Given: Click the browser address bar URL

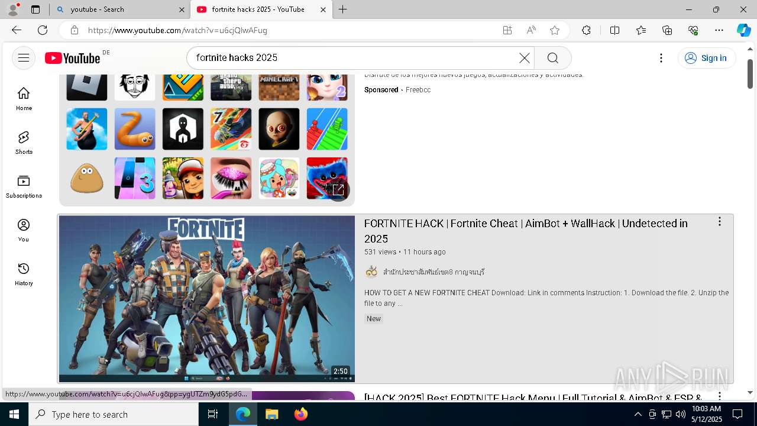Looking at the screenshot, I should pyautogui.click(x=177, y=30).
